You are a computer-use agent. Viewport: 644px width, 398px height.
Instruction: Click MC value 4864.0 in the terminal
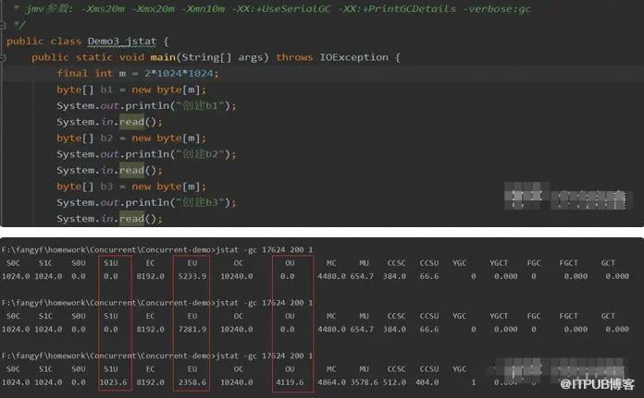(x=331, y=381)
